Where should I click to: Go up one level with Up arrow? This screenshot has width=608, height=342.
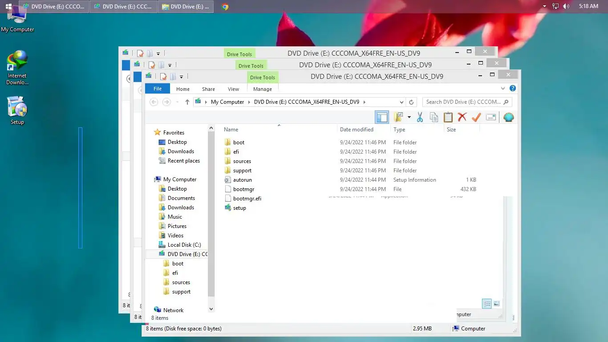point(187,102)
